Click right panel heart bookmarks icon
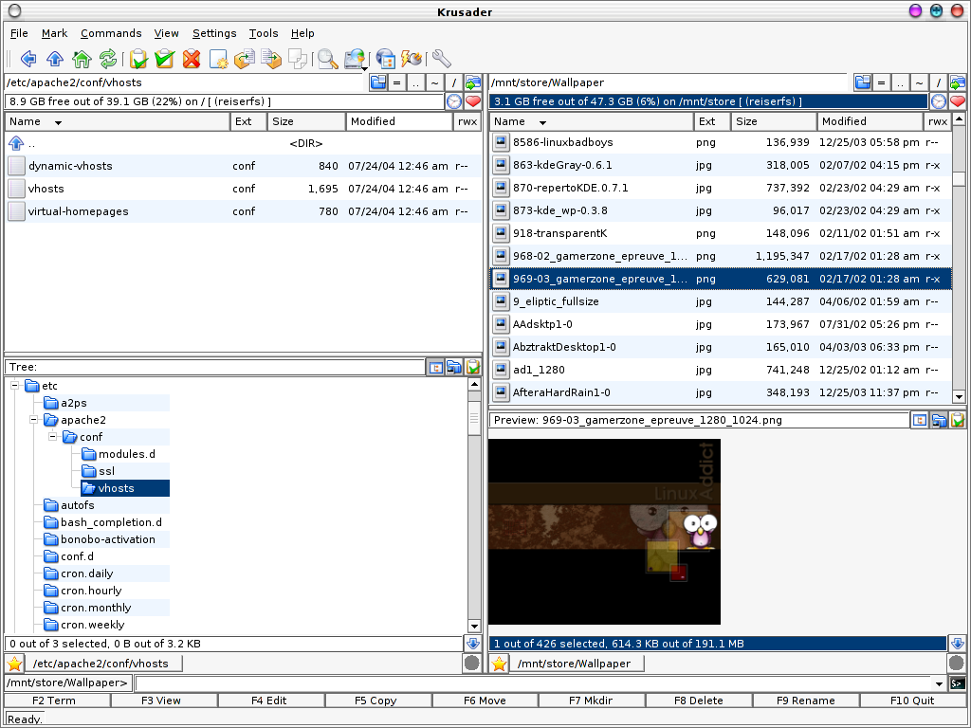The height and width of the screenshot is (728, 971). 958,101
